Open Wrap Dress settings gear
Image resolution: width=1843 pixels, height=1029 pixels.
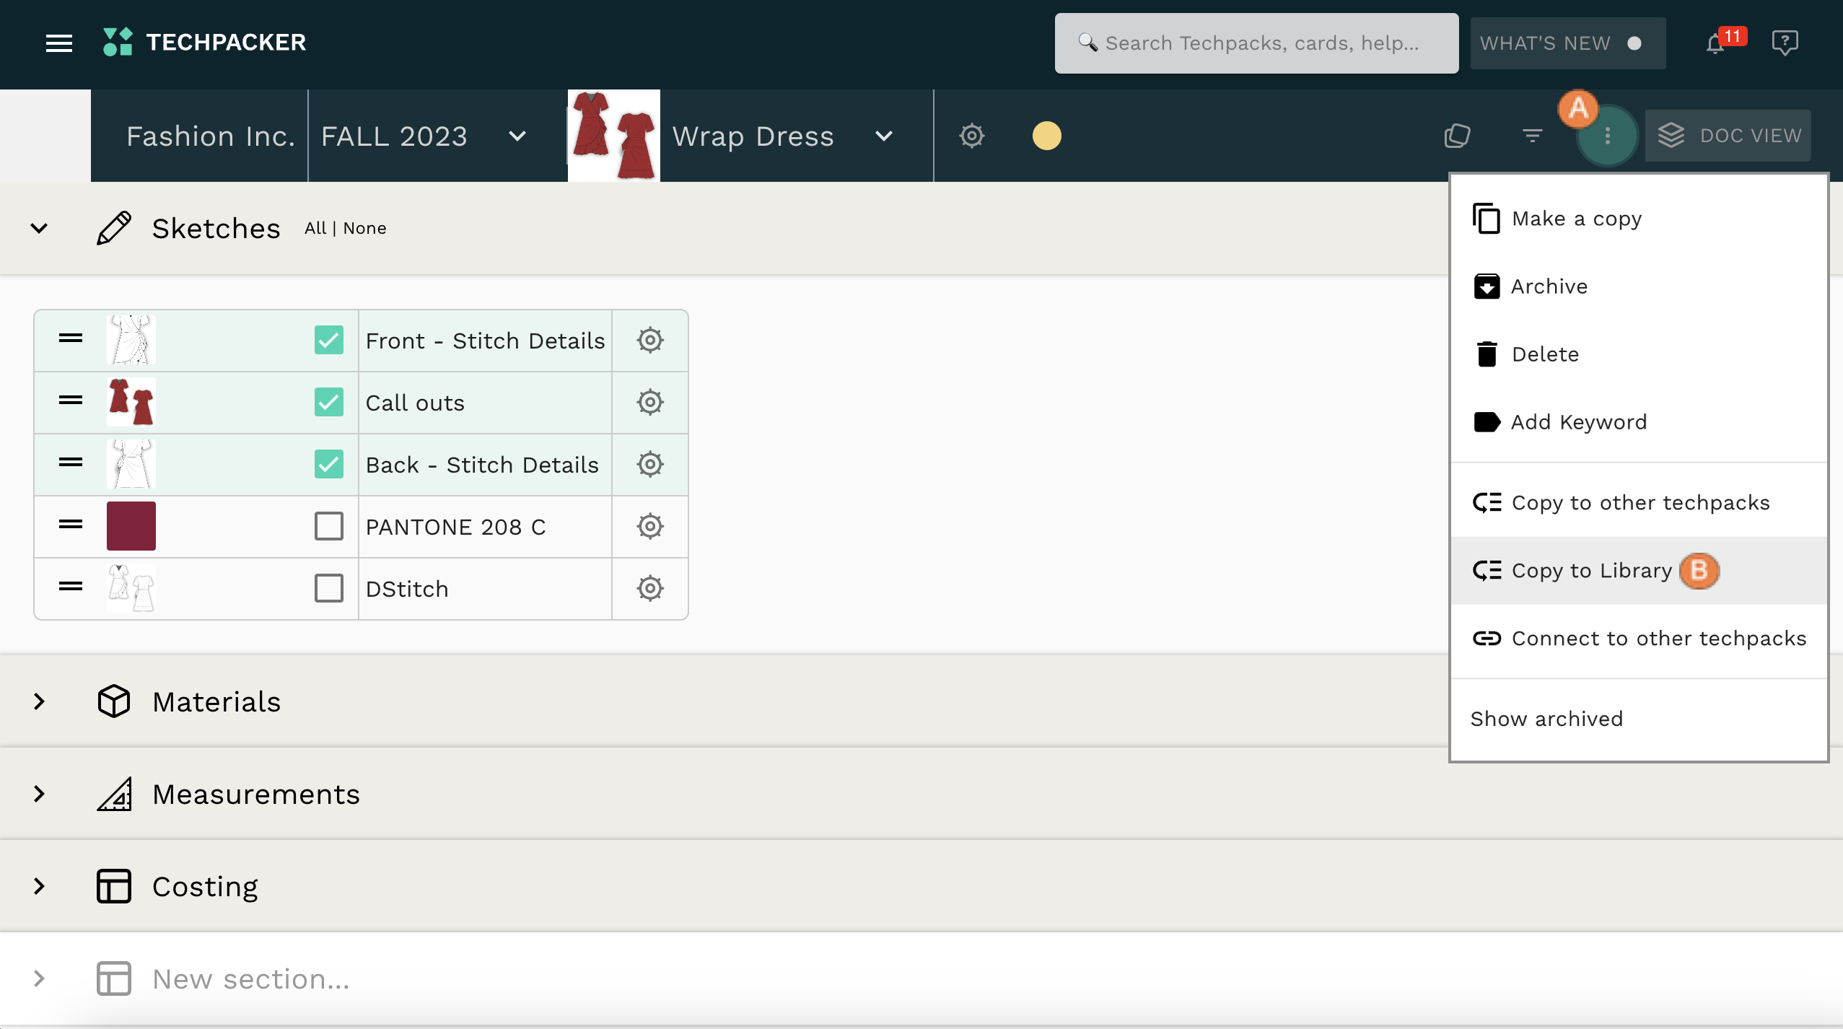(972, 136)
